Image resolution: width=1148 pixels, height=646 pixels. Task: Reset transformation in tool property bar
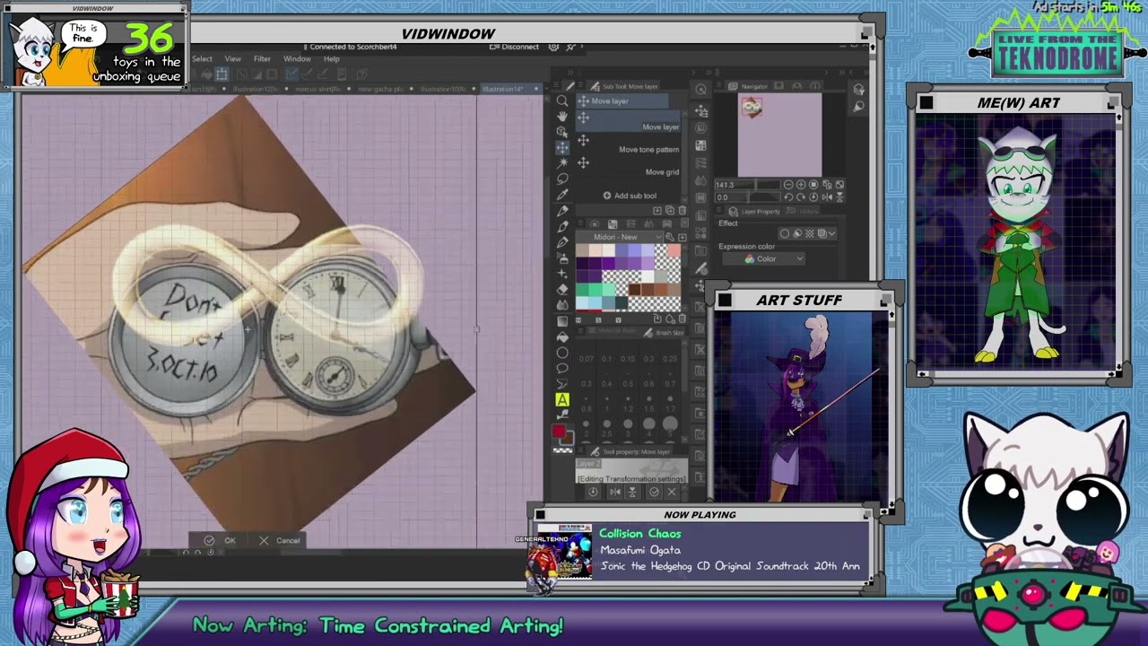click(x=593, y=492)
